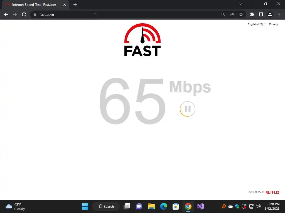Open the Privacy link
This screenshot has width=285, height=213.
click(x=273, y=24)
